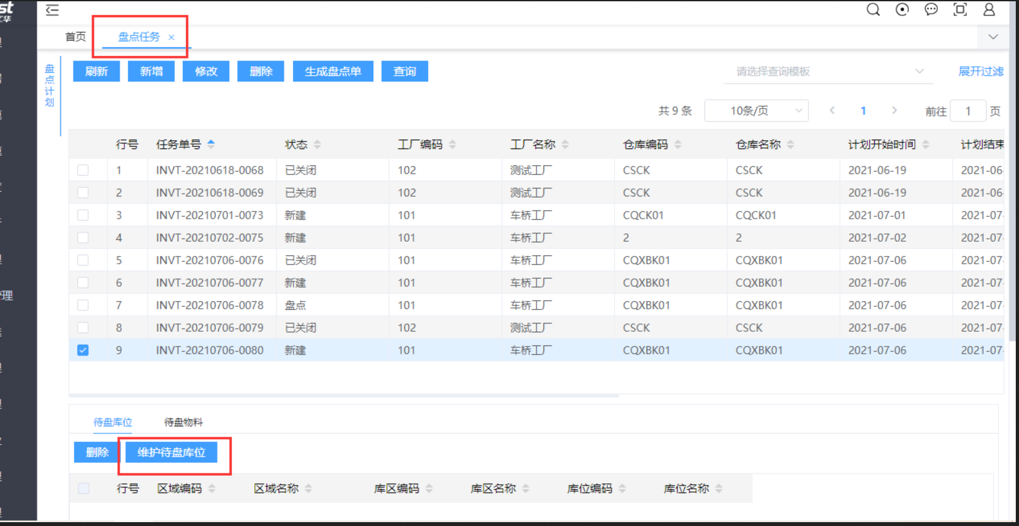Open the 待盘物料 sub-tab
Viewport: 1019px width, 526px height.
pos(183,422)
